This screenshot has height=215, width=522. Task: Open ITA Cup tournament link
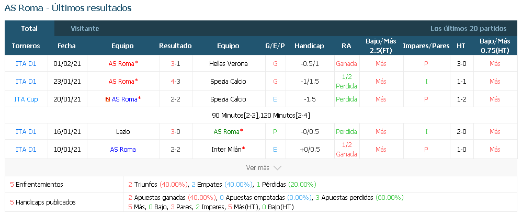tap(26, 99)
